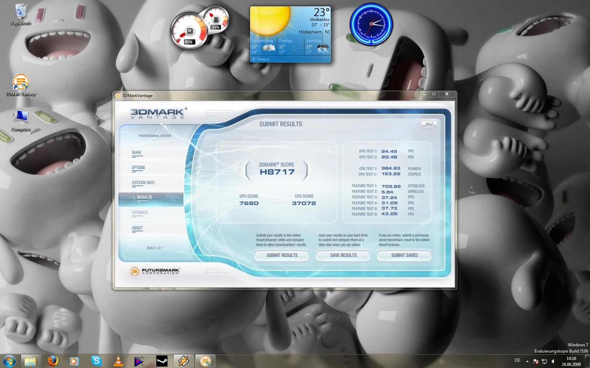Open the volume speaker tray icon

coord(552,361)
